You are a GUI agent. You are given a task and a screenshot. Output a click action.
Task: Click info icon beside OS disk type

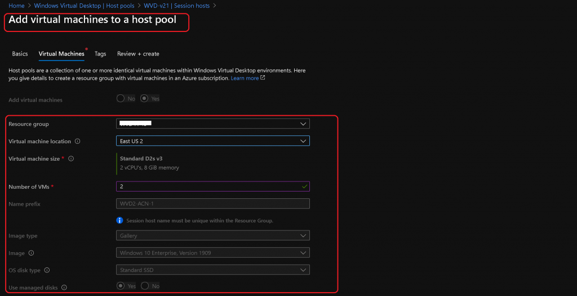coord(47,270)
